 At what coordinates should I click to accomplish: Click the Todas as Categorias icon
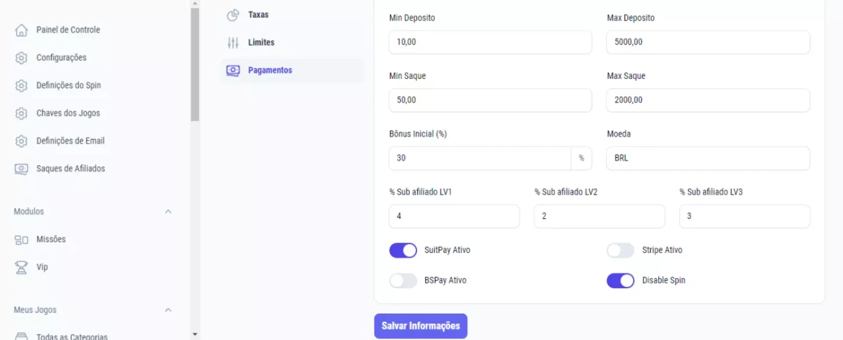[x=21, y=336]
